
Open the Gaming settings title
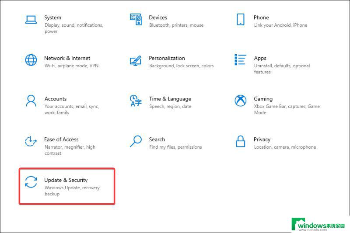[x=263, y=99]
